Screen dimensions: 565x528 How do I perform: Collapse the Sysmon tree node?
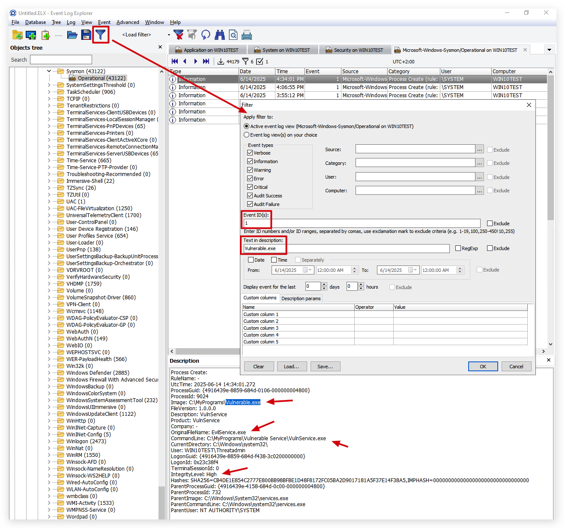49,71
